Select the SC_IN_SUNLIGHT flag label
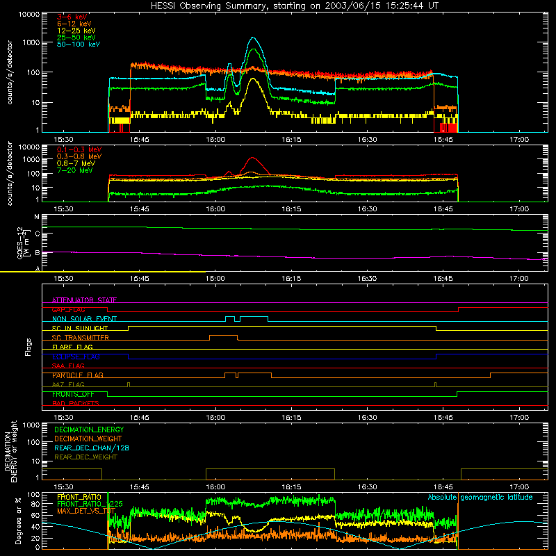Viewport: 556px width, 556px height. 80,328
